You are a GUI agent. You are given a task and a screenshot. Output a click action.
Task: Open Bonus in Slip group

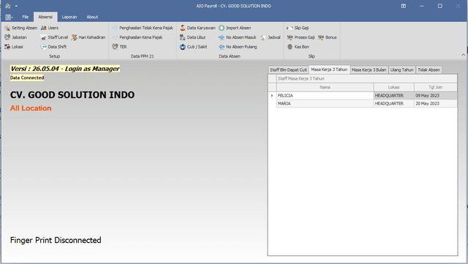(328, 37)
